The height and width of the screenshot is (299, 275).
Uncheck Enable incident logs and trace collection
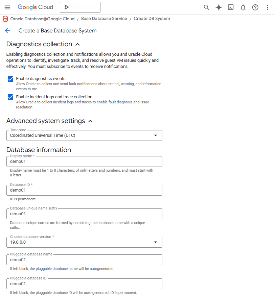coord(10,97)
